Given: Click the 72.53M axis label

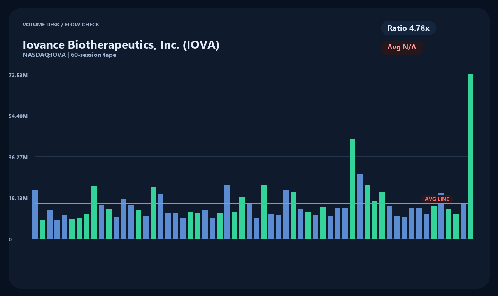Looking at the screenshot, I should pyautogui.click(x=18, y=75).
